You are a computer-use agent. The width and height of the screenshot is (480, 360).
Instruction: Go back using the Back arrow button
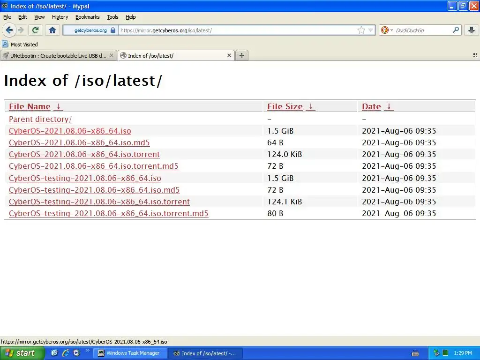[x=9, y=30]
